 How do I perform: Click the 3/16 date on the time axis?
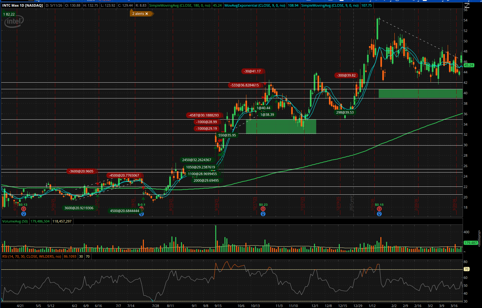point(454,306)
